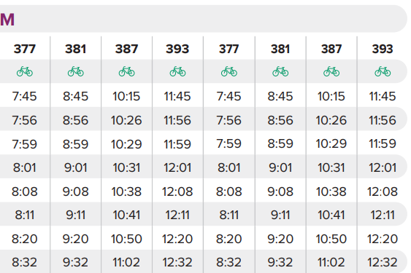This screenshot has height=273, width=411.
Task: Click the bicycle icon under second 381 column
Action: click(x=280, y=71)
